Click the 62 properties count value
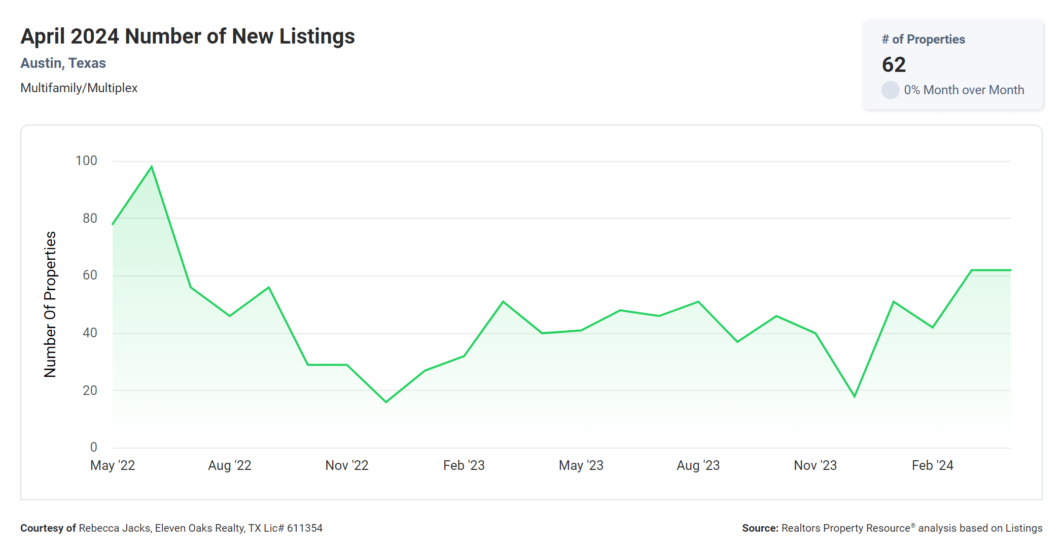Image resolution: width=1063 pixels, height=557 pixels. click(894, 65)
